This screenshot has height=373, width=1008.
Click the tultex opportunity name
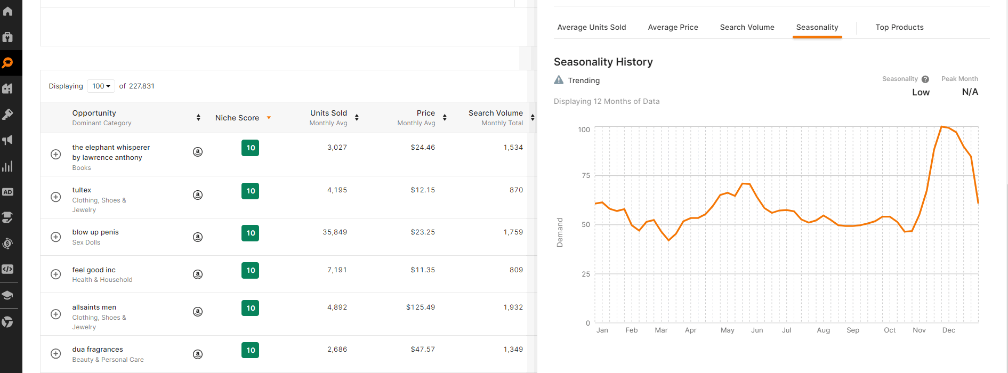(x=82, y=190)
